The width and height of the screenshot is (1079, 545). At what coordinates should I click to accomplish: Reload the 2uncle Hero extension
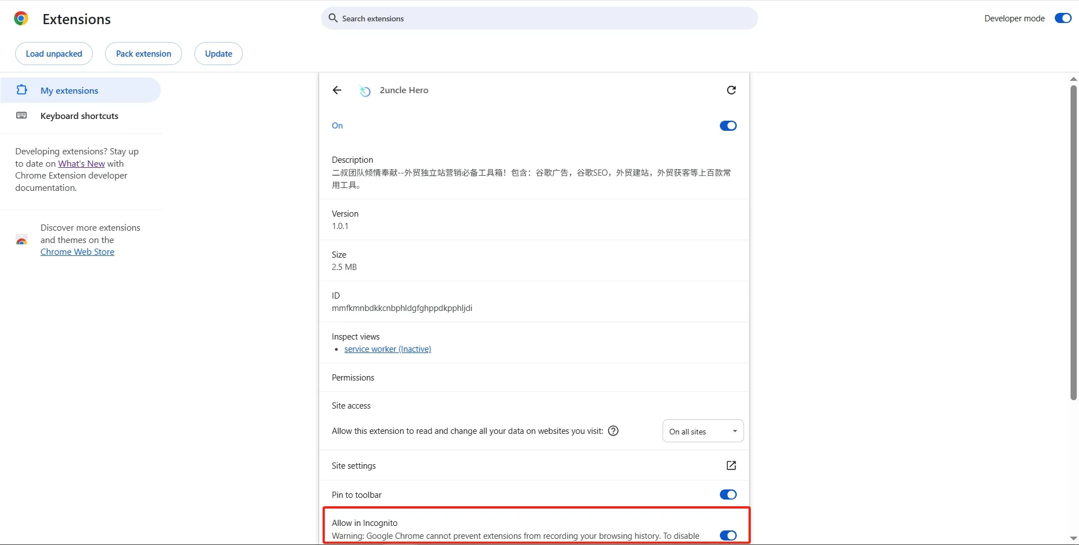[x=731, y=90]
